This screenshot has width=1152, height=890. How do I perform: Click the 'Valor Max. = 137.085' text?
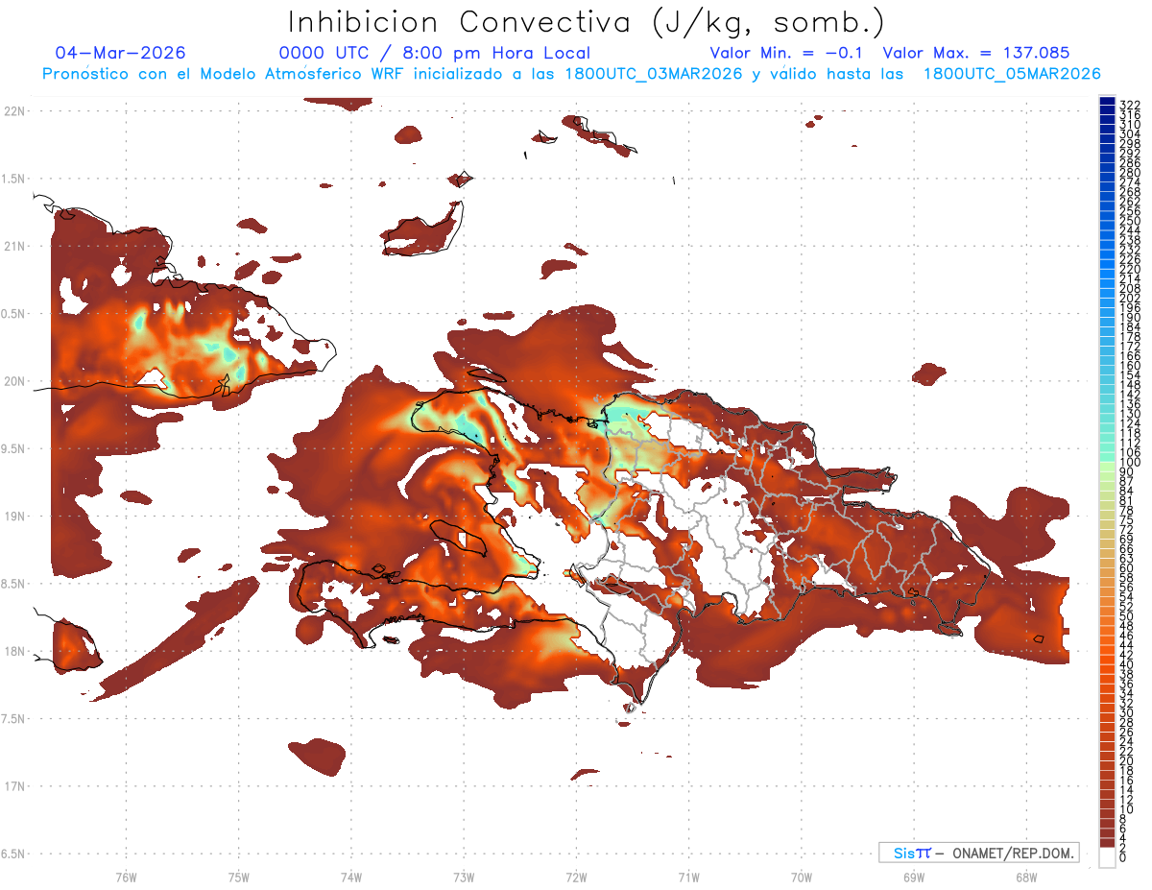[x=975, y=54]
